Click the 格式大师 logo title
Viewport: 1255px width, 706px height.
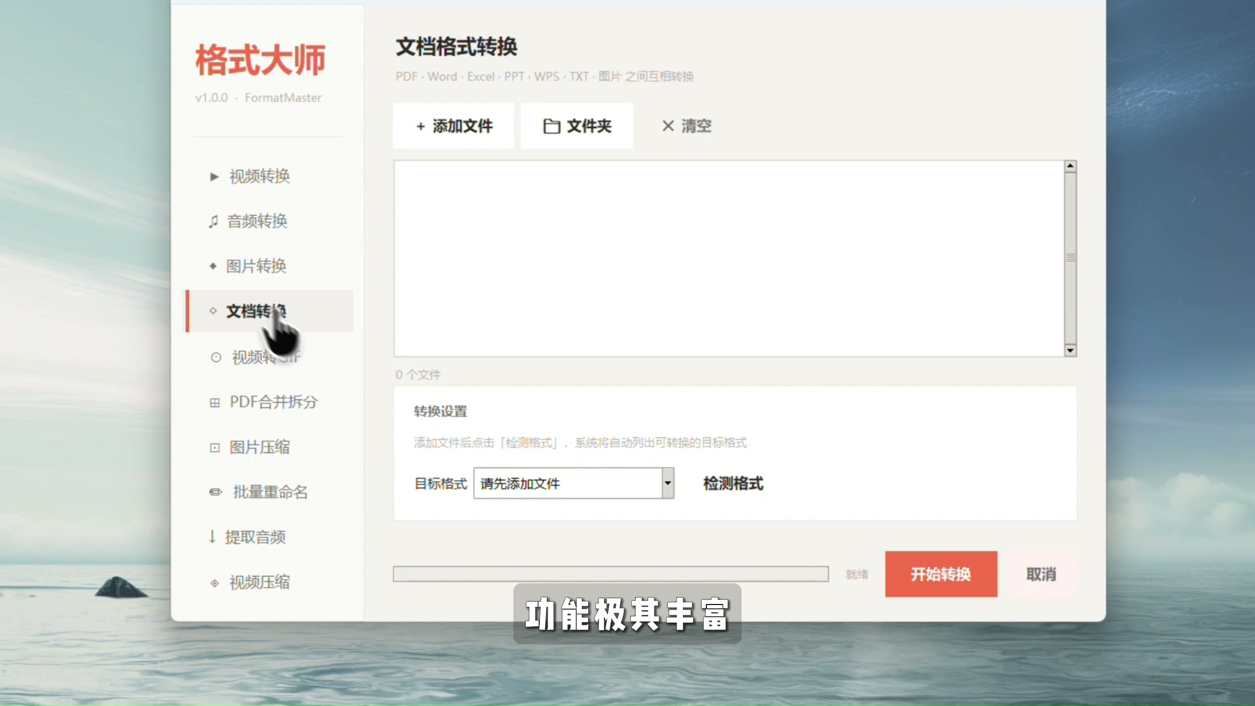(x=260, y=60)
